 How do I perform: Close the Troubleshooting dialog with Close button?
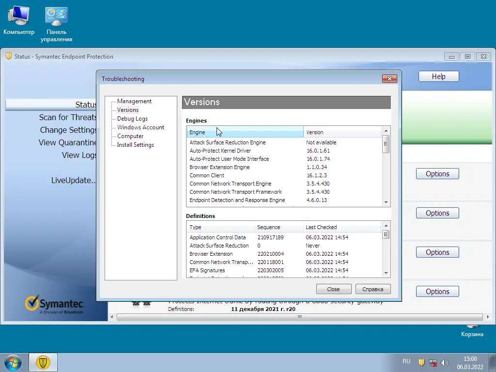pyautogui.click(x=334, y=289)
